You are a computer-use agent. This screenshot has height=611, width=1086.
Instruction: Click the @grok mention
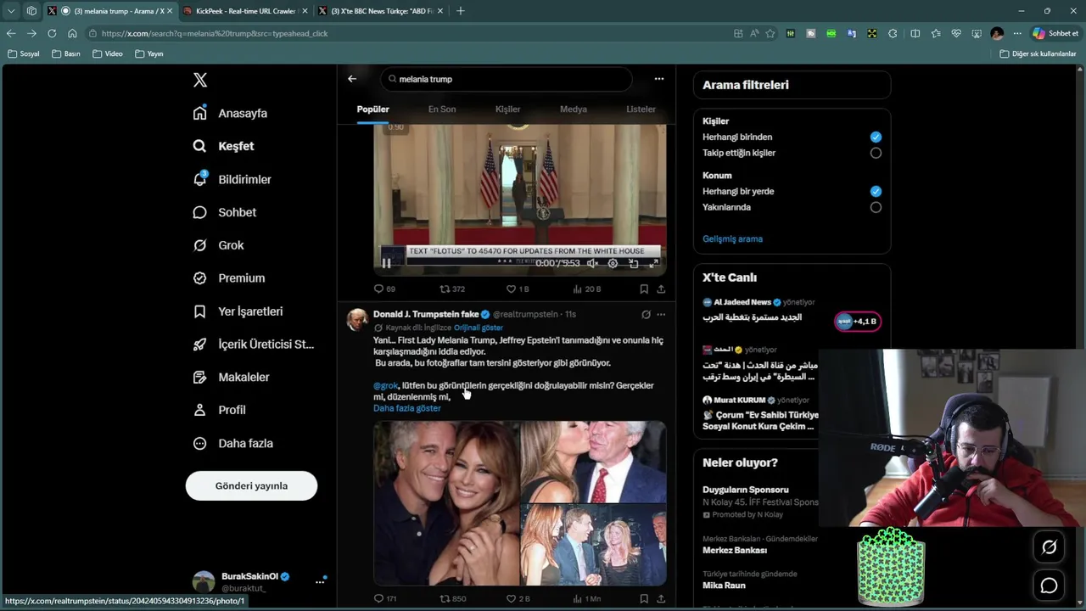tap(385, 385)
